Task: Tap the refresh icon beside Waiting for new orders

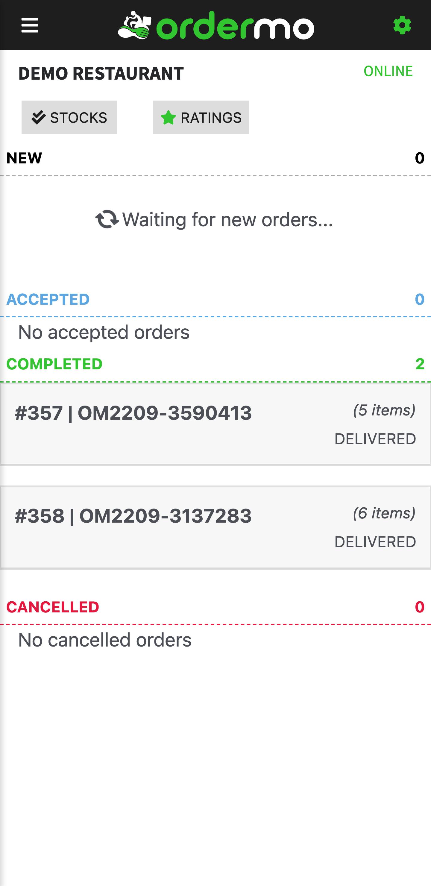Action: click(x=107, y=219)
